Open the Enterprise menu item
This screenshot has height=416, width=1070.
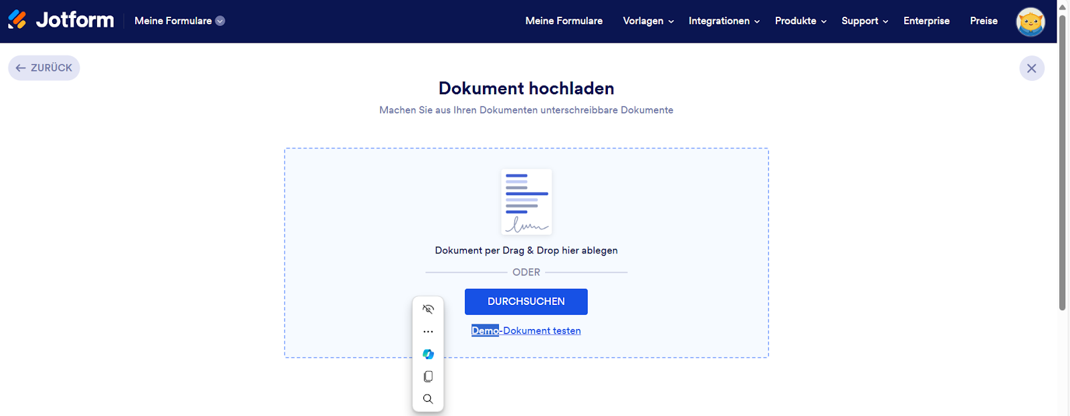pyautogui.click(x=926, y=21)
